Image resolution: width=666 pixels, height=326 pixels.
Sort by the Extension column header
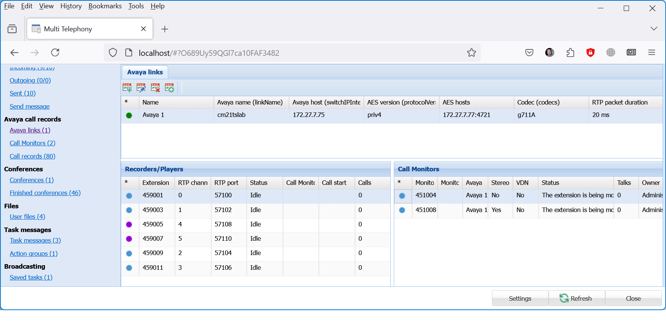(157, 183)
